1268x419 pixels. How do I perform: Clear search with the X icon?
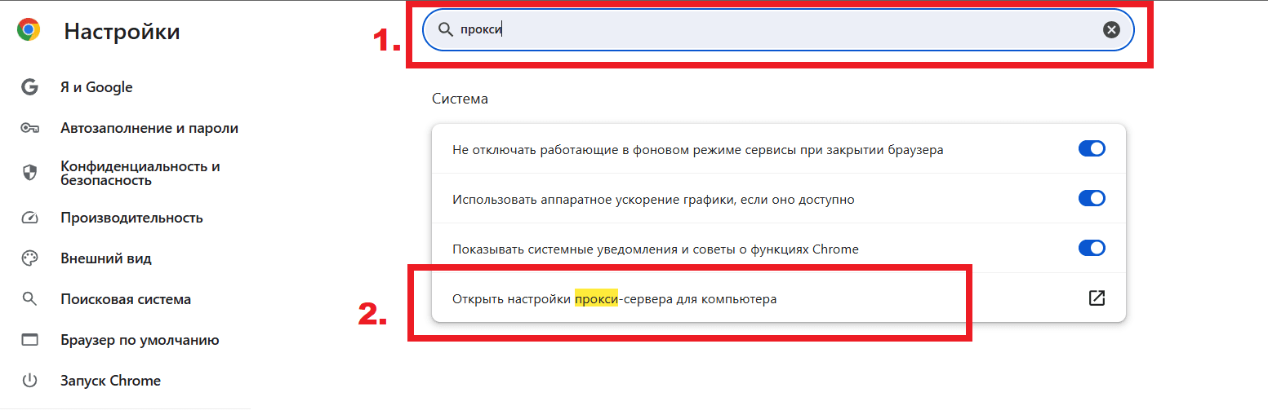tap(1111, 30)
